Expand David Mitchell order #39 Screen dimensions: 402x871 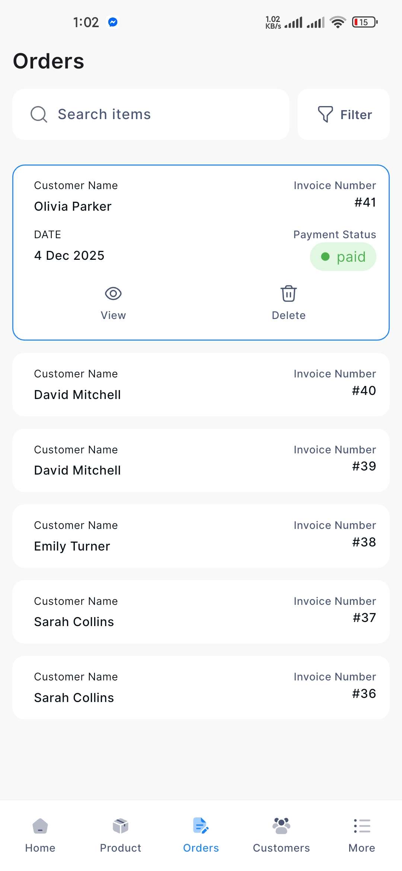tap(201, 460)
